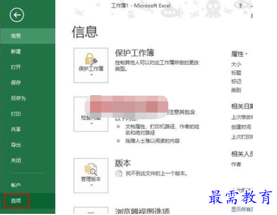Image resolution: width=277 pixels, height=215 pixels.
Task: Click the 管理版本 icon button
Action: (x=91, y=176)
